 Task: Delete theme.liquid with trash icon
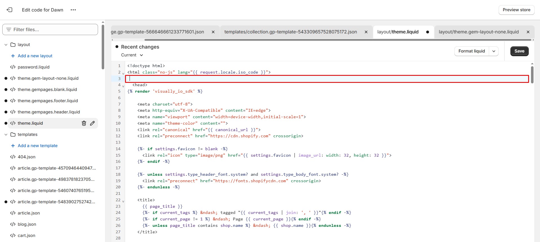pyautogui.click(x=84, y=123)
